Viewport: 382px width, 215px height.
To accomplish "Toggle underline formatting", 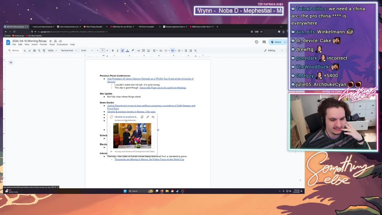I will pos(122,50).
